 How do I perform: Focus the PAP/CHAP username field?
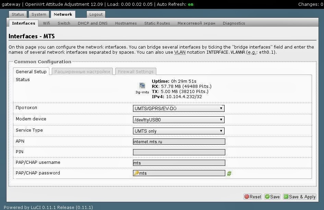(x=179, y=163)
